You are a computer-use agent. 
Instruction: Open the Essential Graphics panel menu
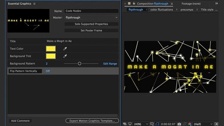(34, 4)
